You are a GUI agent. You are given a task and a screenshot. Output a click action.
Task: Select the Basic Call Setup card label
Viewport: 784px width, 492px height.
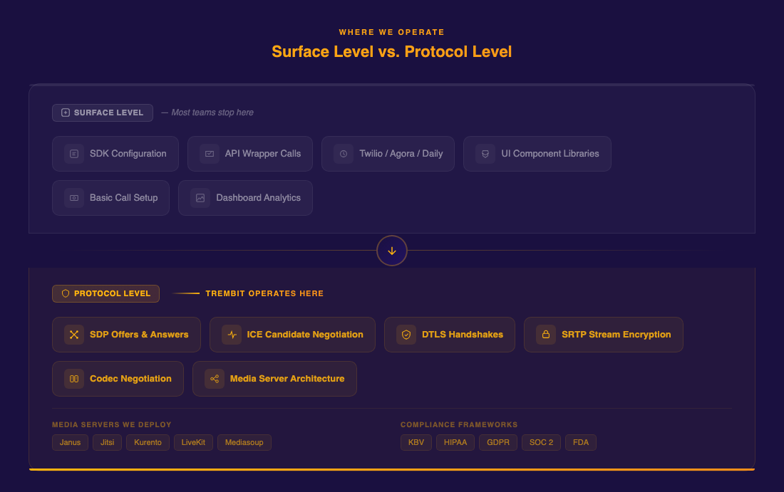(x=123, y=198)
